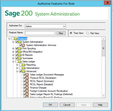Expand the Office365 Integration node
Screen dimensions: 113x111
point(13,52)
